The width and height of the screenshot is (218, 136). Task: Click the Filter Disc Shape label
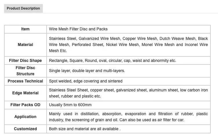[25, 60]
